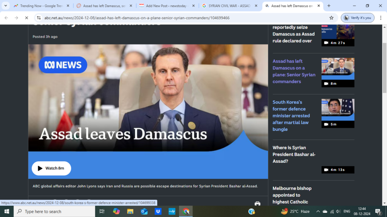
Task: Close the SYRIAN CIVIL WAR tab
Action: (x=256, y=6)
